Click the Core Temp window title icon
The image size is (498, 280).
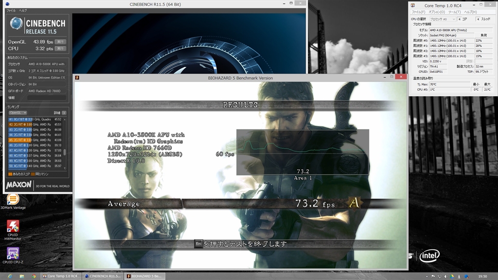(x=413, y=5)
